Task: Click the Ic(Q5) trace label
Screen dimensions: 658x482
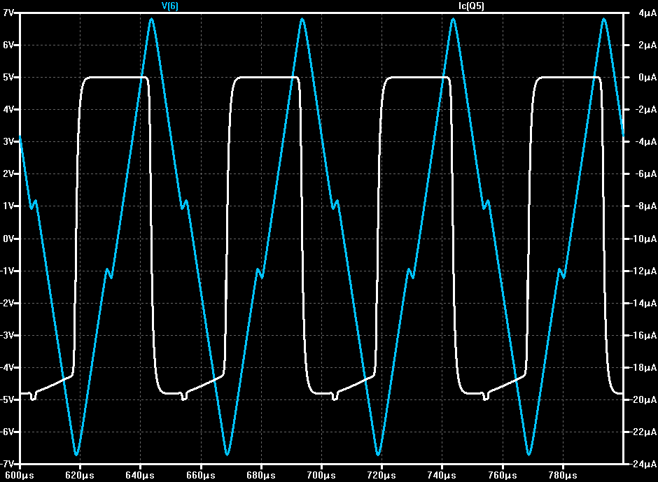Action: [x=471, y=6]
